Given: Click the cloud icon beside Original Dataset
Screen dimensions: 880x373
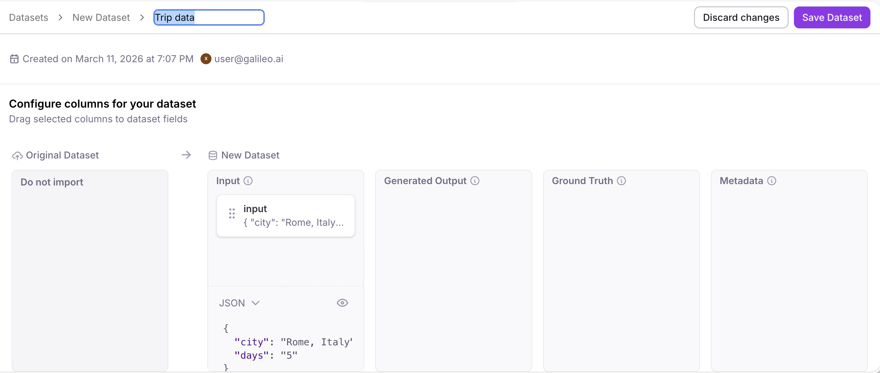Looking at the screenshot, I should [17, 155].
